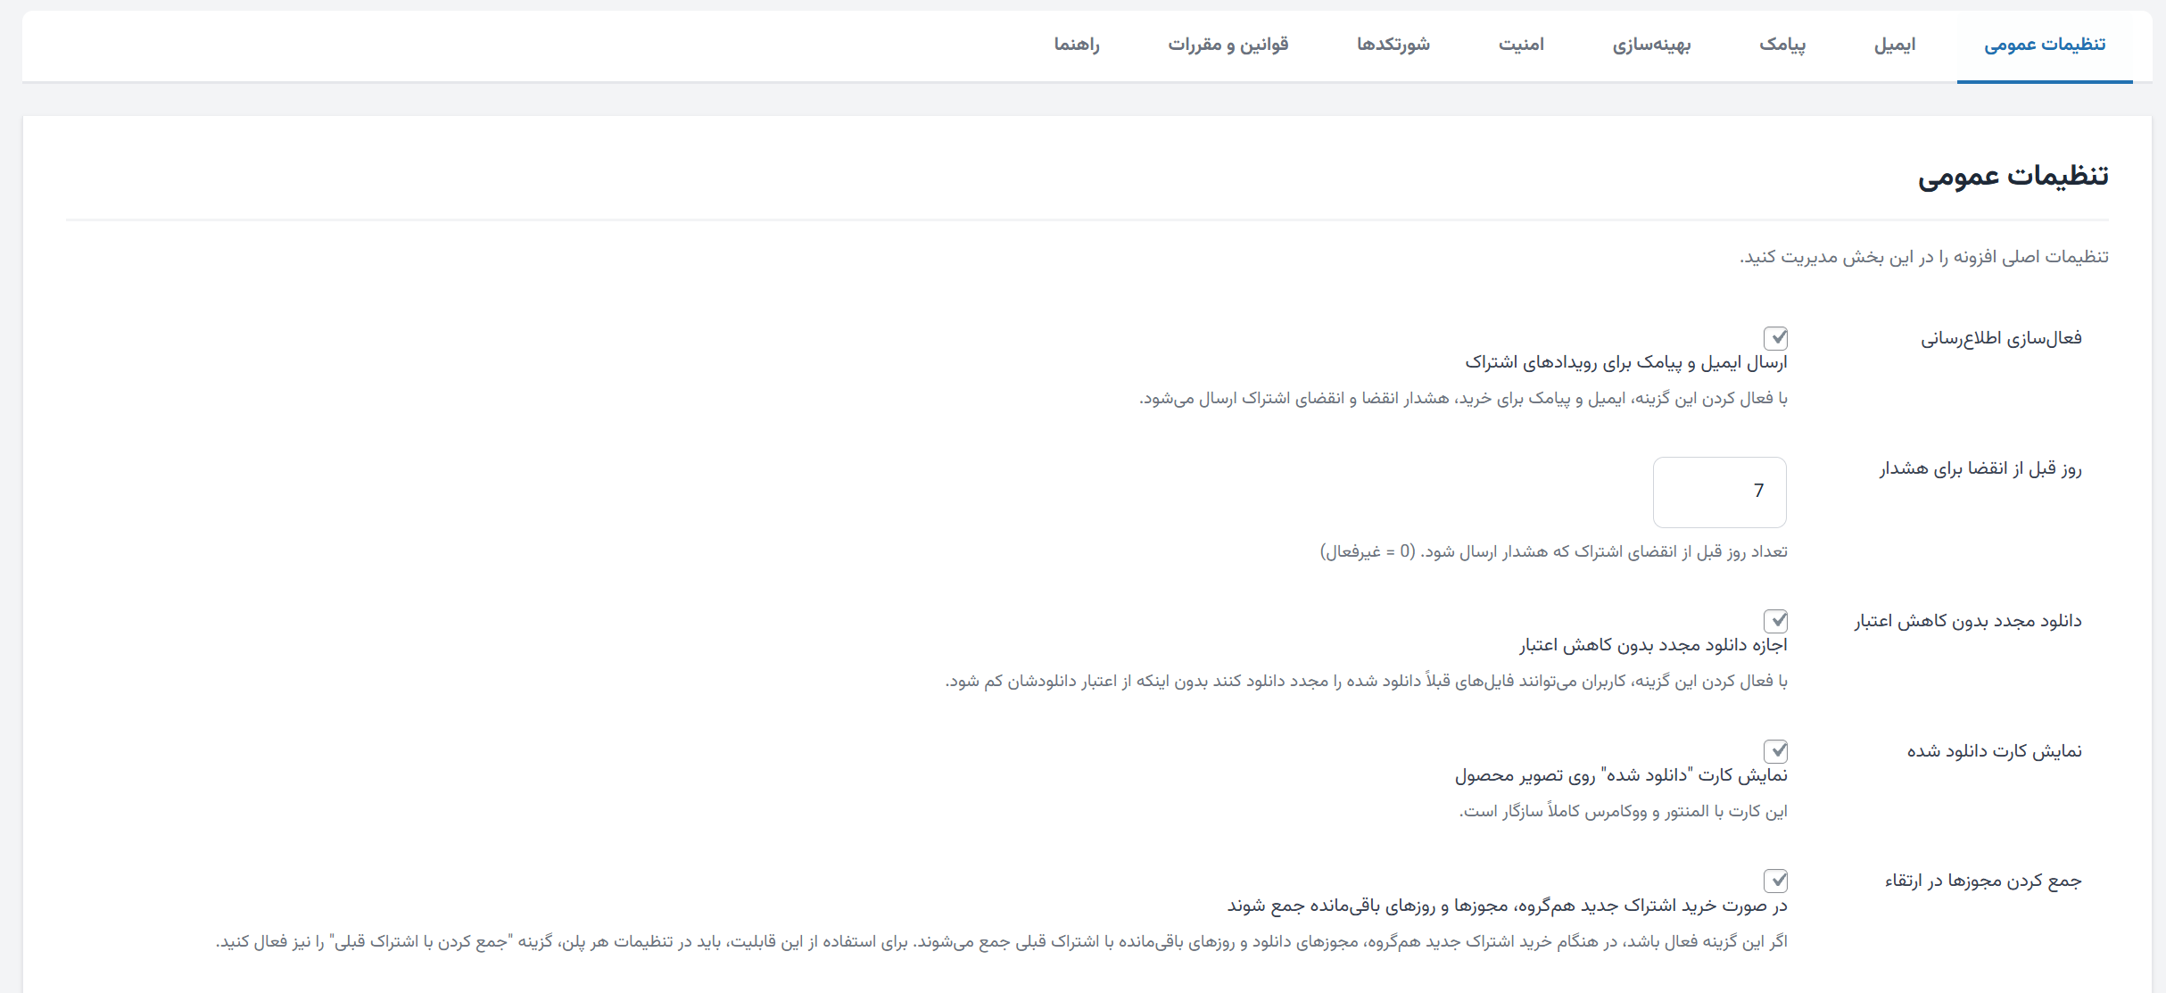Toggle the نمایش کارت دانلود شده checkbox
2166x993 pixels.
[1775, 751]
